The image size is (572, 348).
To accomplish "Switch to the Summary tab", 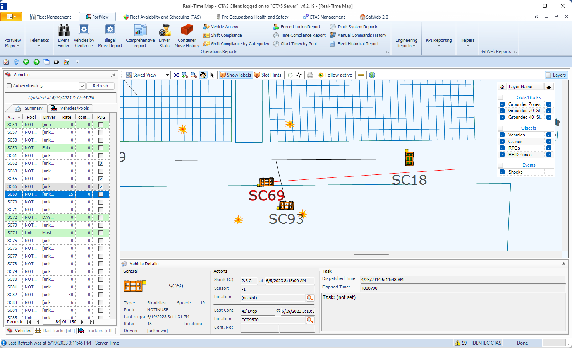I will pyautogui.click(x=29, y=108).
